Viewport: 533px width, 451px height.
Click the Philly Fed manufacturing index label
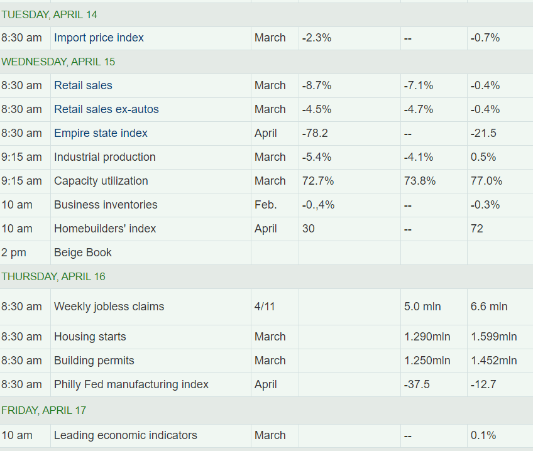tap(131, 384)
